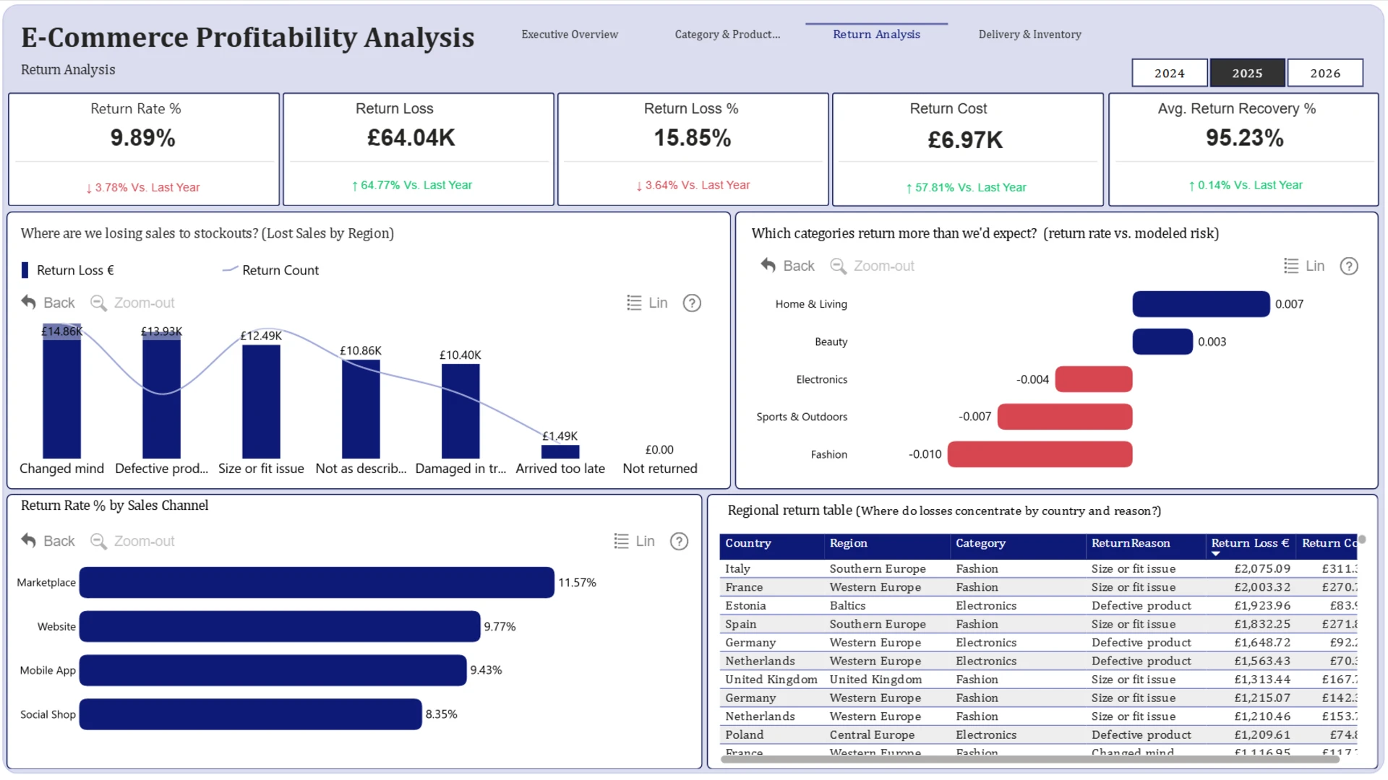Click Zoom-out magnifier in categories chart

point(838,266)
